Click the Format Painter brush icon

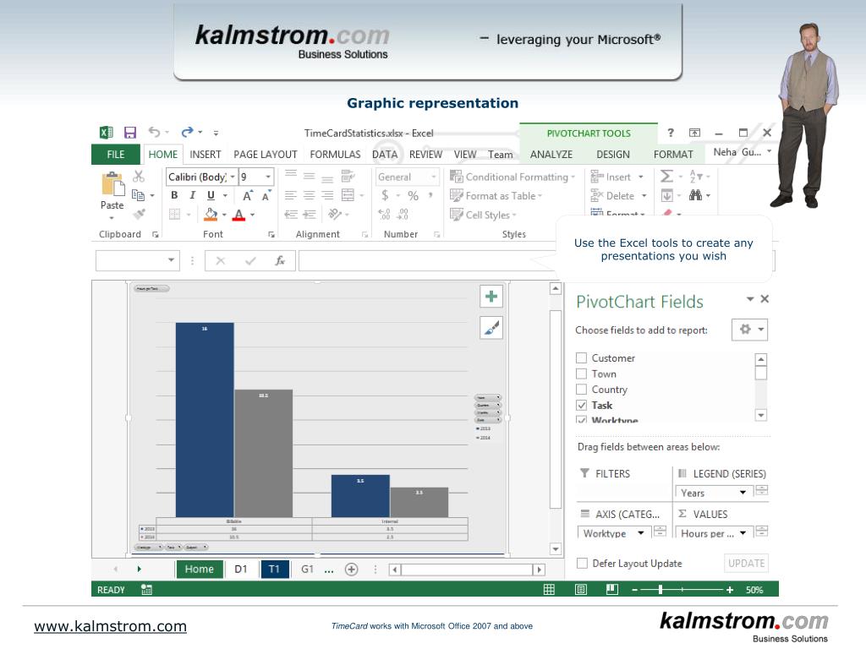(x=140, y=214)
